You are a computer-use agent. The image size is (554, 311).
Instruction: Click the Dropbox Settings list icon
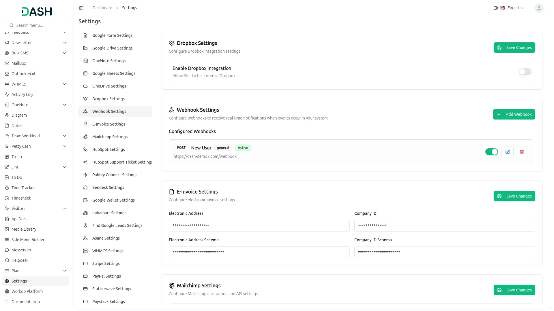point(85,99)
